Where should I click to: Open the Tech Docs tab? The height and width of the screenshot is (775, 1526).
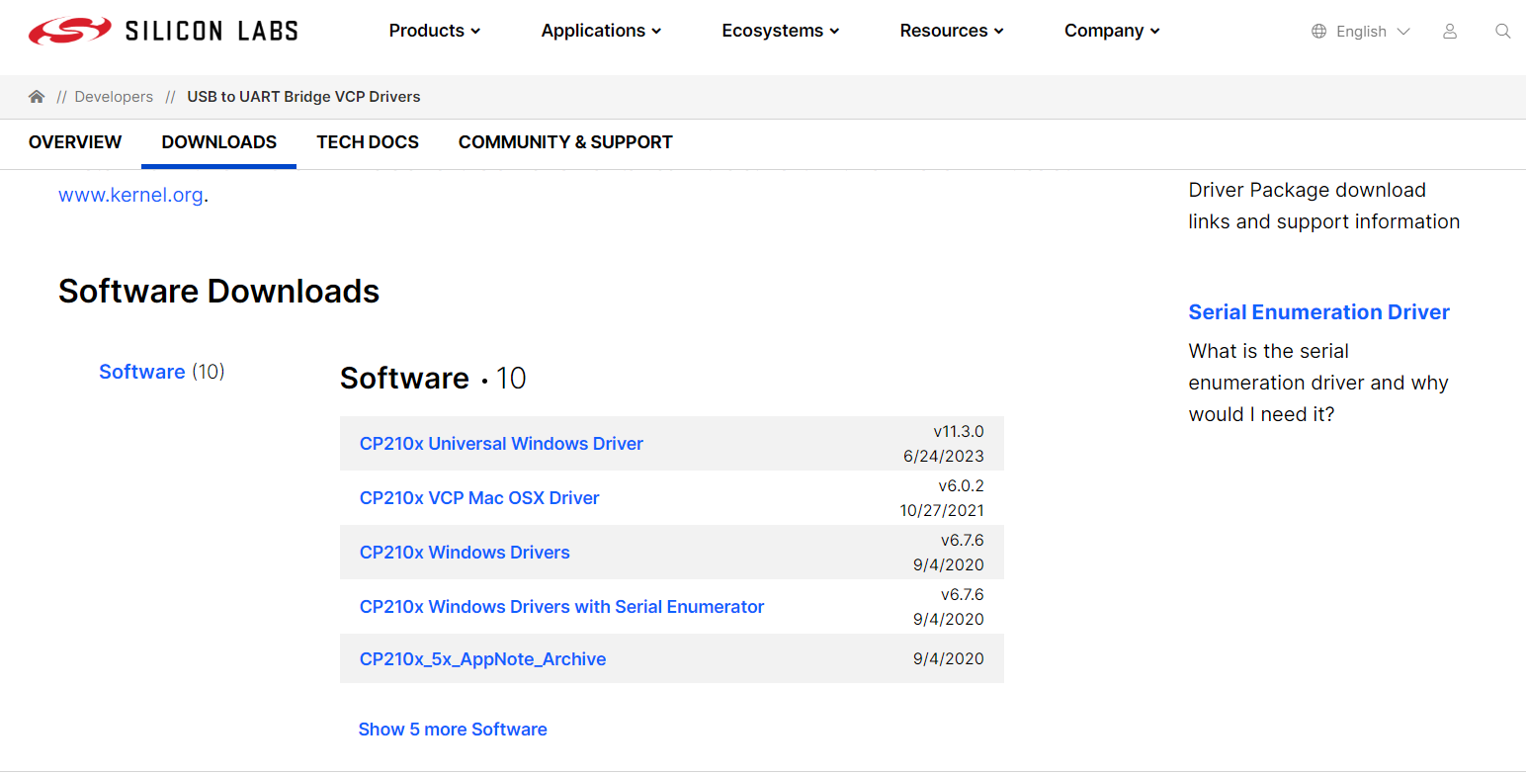pyautogui.click(x=368, y=142)
